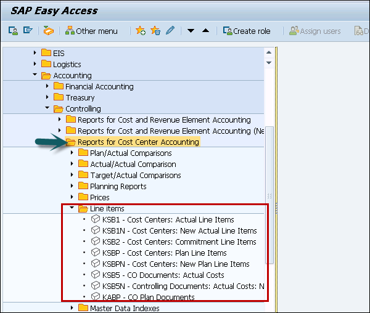Screen dimensions: 370x313
Task: Open KABP CO Plan Documents
Action: pyautogui.click(x=149, y=297)
